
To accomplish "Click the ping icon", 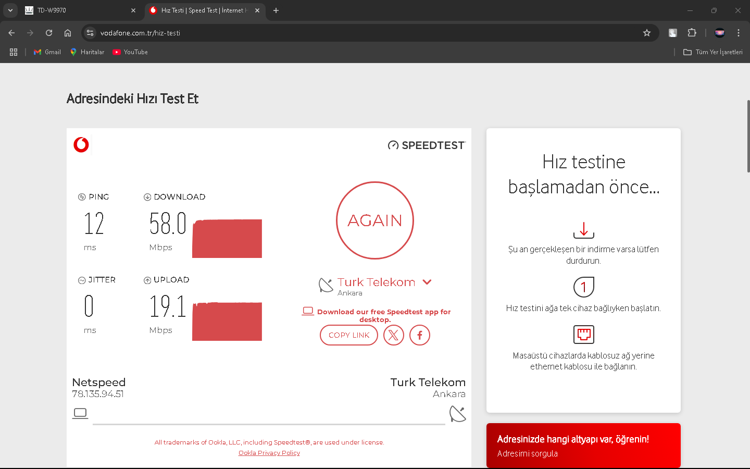I will pos(82,197).
